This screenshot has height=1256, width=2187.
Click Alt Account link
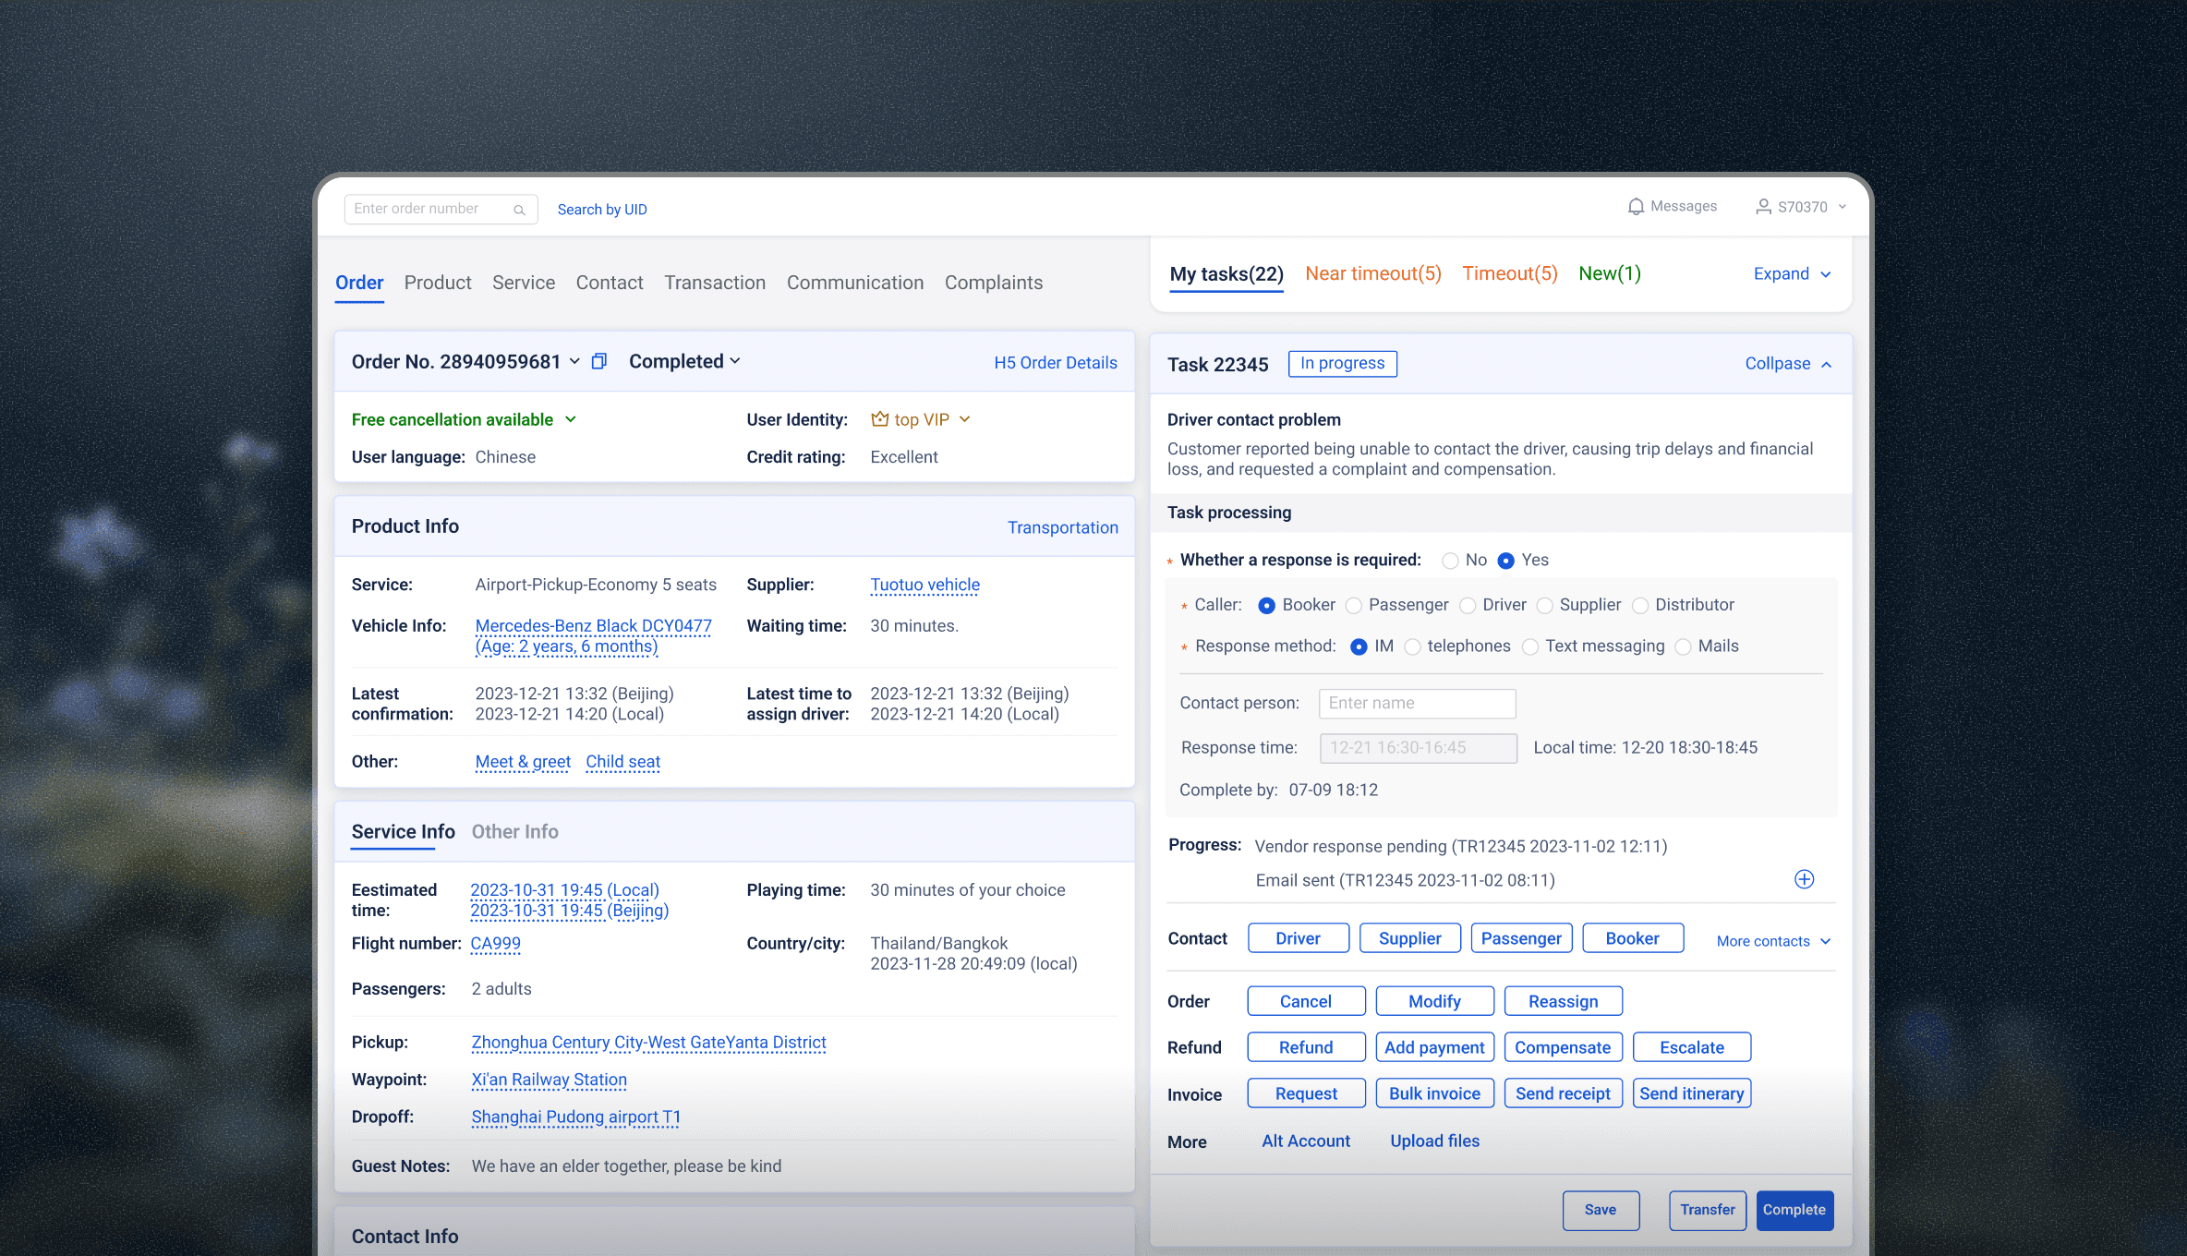point(1306,1141)
